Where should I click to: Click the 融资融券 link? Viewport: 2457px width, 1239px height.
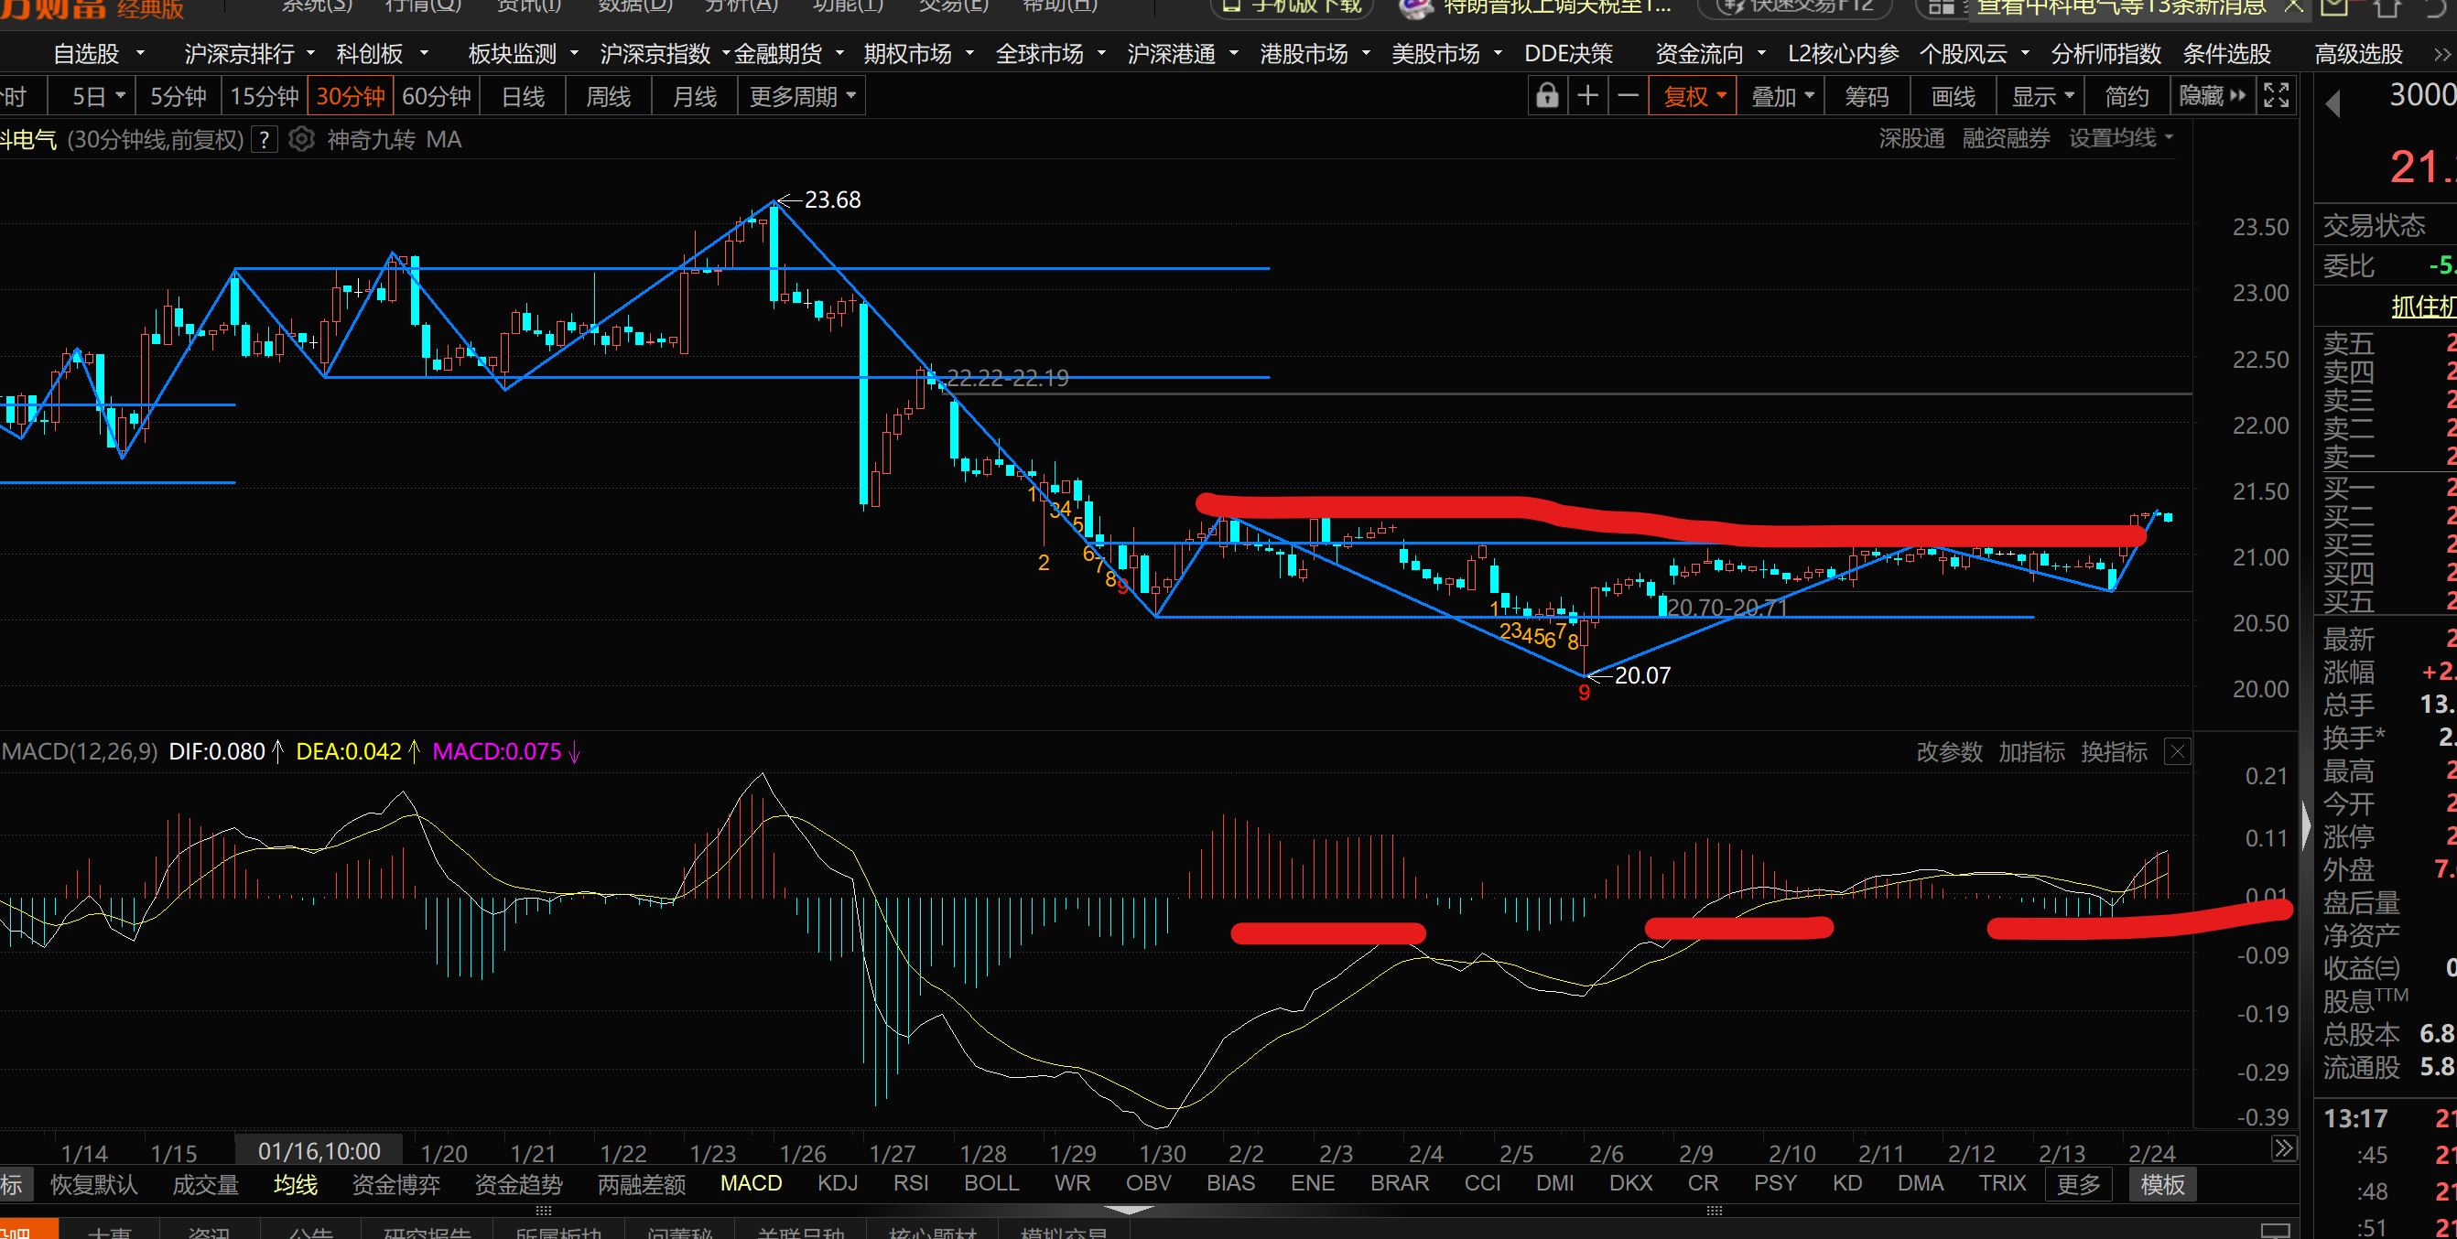point(2005,138)
